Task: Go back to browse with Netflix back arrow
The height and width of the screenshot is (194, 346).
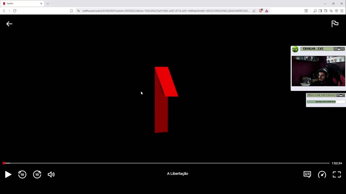Action: coord(9,24)
